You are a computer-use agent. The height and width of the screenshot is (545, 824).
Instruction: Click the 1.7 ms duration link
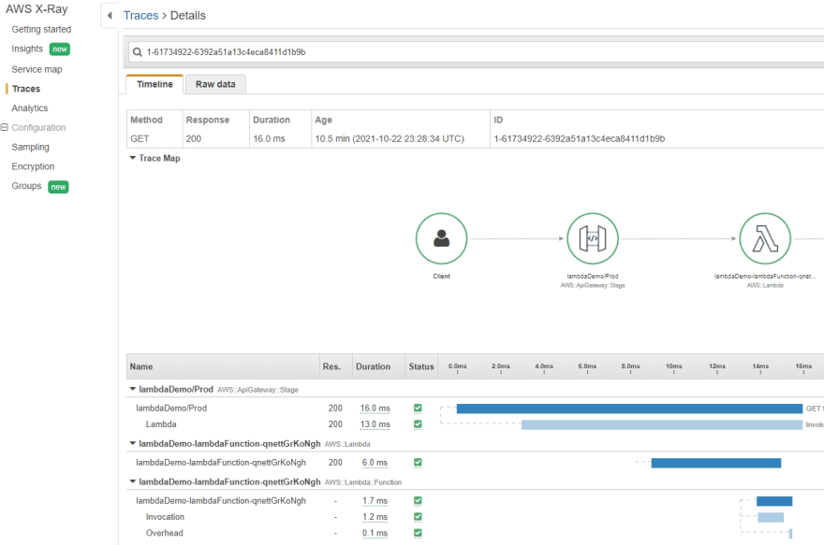pos(375,501)
